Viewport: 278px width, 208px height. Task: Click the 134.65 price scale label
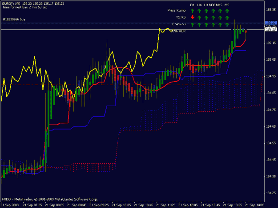pyautogui.click(x=271, y=126)
